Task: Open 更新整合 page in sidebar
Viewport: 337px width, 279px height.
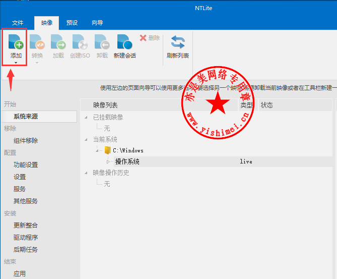Action: pyautogui.click(x=26, y=226)
